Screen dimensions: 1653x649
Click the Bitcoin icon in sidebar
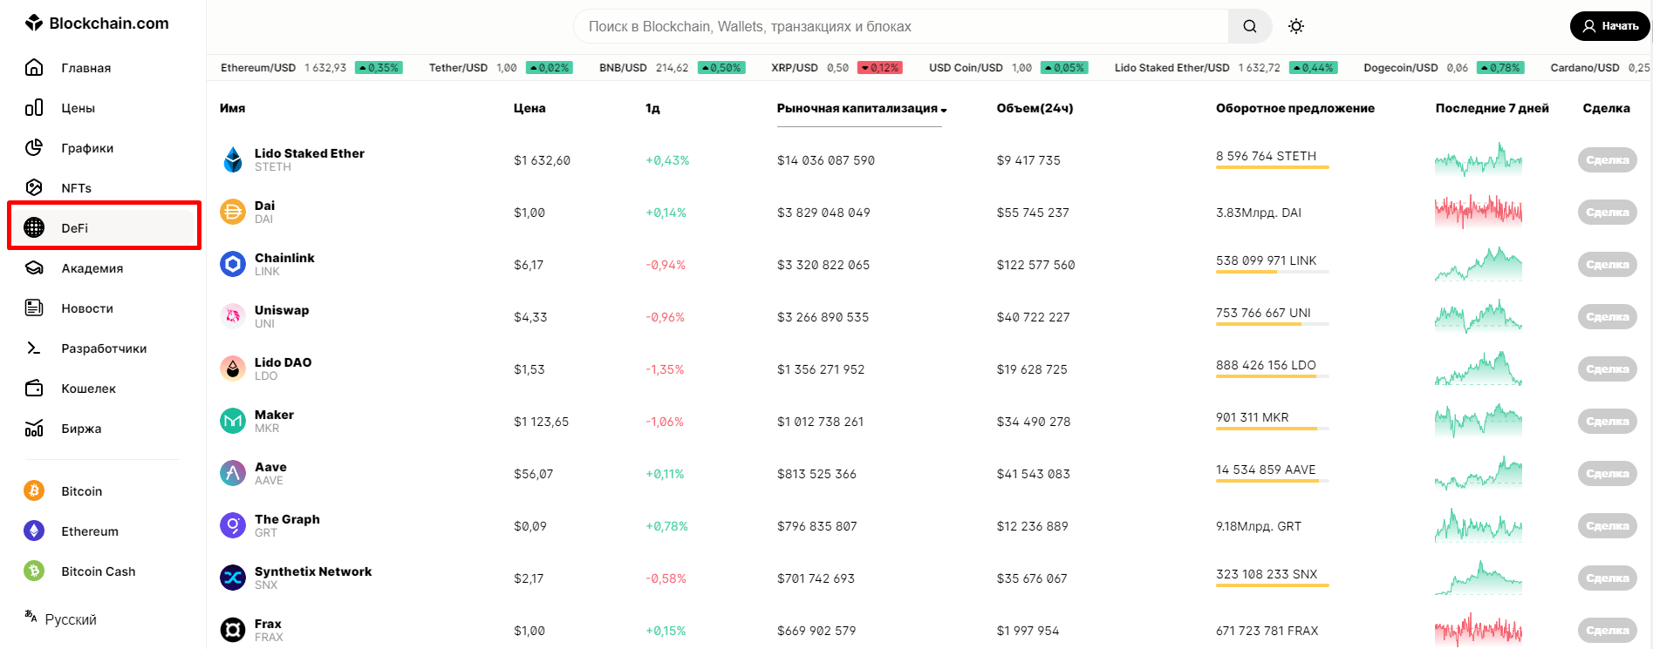[x=33, y=490]
